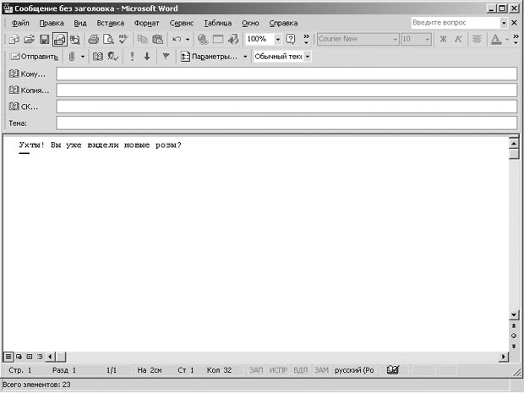This screenshot has width=524, height=393.
Task: Click the Open folder icon
Action: [x=30, y=40]
